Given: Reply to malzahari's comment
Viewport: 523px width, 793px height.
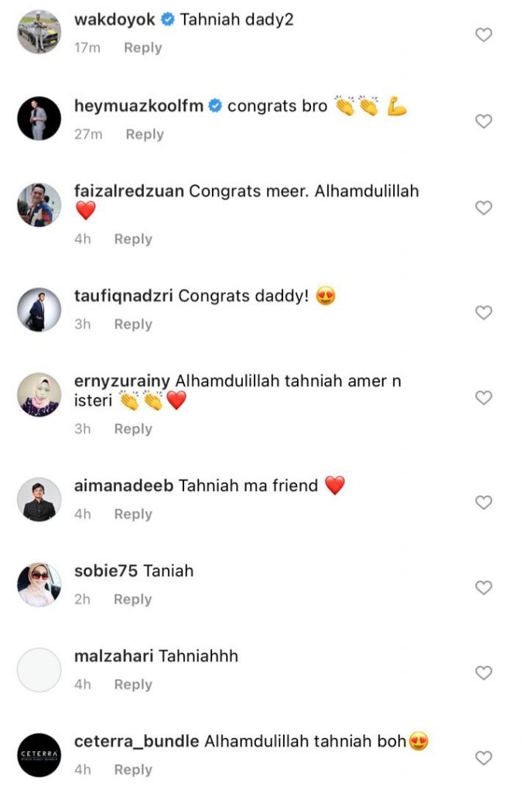Looking at the screenshot, I should pos(133,684).
